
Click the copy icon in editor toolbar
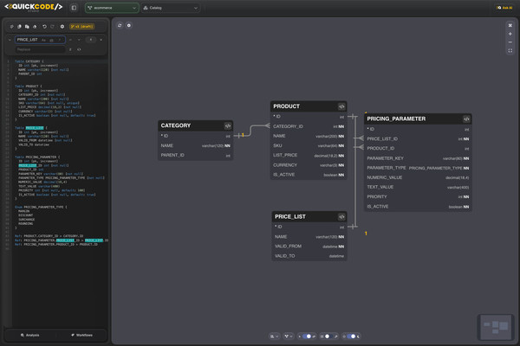click(x=27, y=27)
